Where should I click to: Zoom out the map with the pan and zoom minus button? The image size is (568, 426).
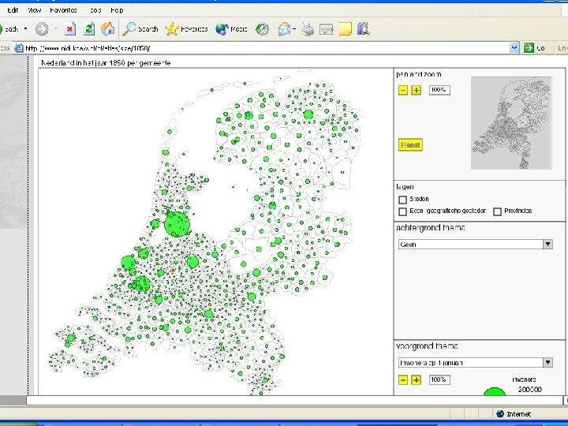pyautogui.click(x=403, y=90)
